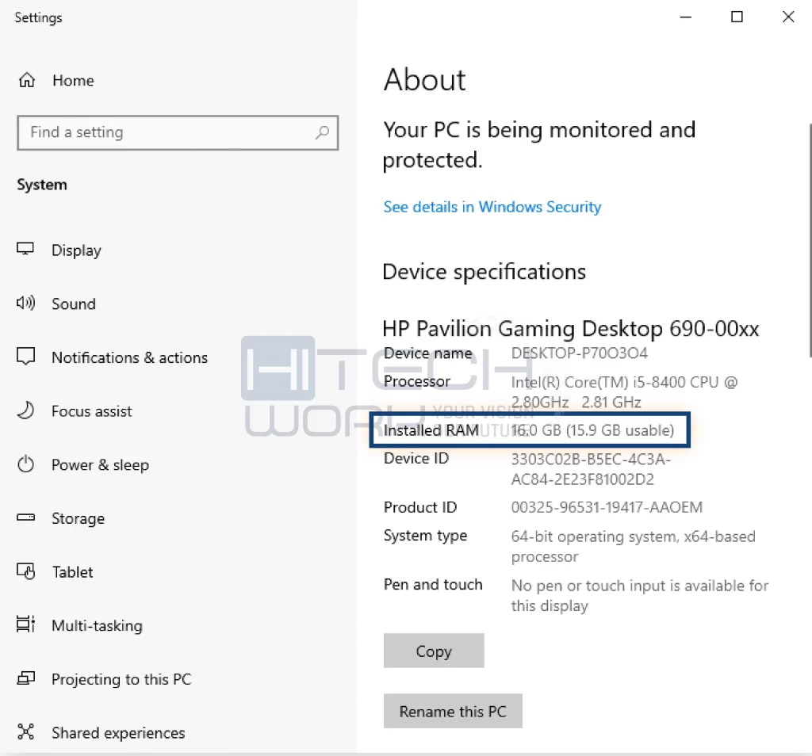Click the search magnifier icon
The width and height of the screenshot is (812, 756).
click(x=322, y=132)
